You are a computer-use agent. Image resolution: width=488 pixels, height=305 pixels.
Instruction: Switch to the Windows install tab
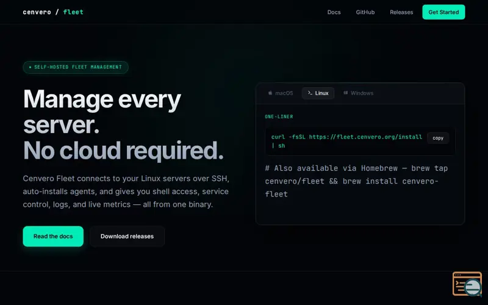358,93
